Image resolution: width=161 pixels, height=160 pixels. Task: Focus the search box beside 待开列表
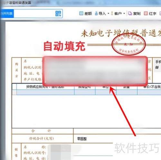34,14
